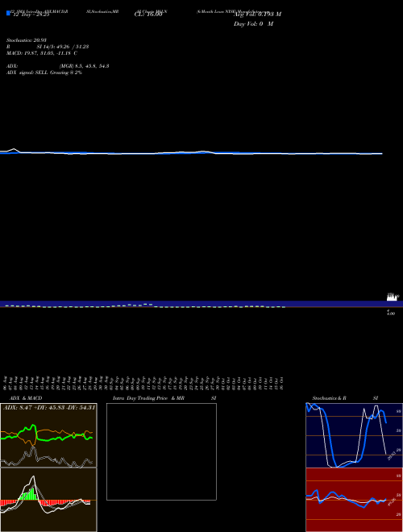Click the RSI chart with dark red background
The height and width of the screenshot is (532, 403).
click(x=354, y=500)
